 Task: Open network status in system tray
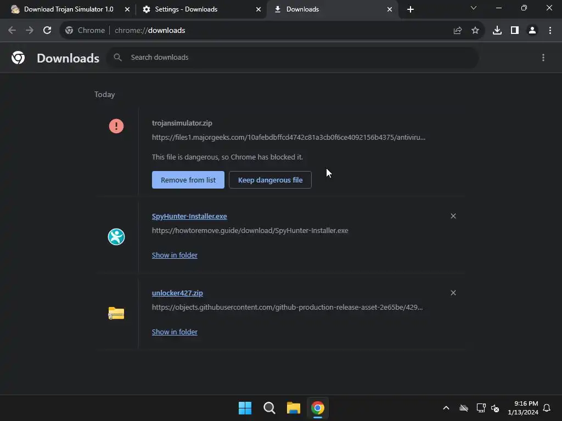pos(481,408)
